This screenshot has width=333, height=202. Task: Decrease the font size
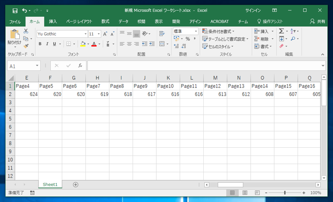pos(112,34)
